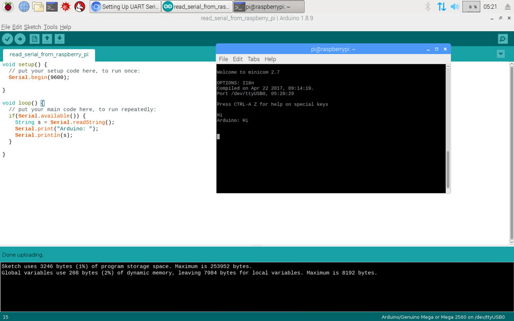The width and height of the screenshot is (514, 321).
Task: Create a new sketch with New icon
Action: [x=34, y=39]
